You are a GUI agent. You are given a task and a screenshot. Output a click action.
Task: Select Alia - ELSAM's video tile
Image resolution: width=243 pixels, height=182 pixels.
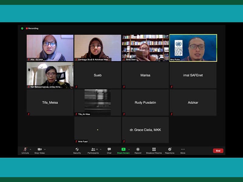[50, 48]
